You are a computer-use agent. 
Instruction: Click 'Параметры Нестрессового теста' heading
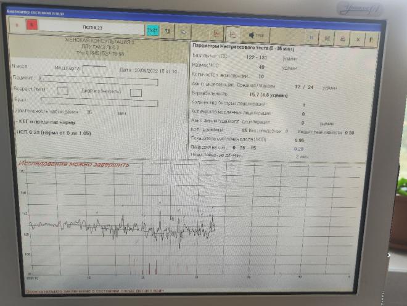[243, 48]
